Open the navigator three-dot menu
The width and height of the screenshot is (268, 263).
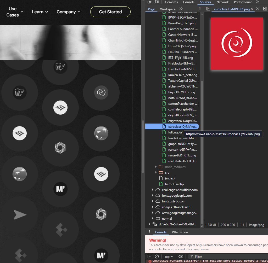click(200, 9)
